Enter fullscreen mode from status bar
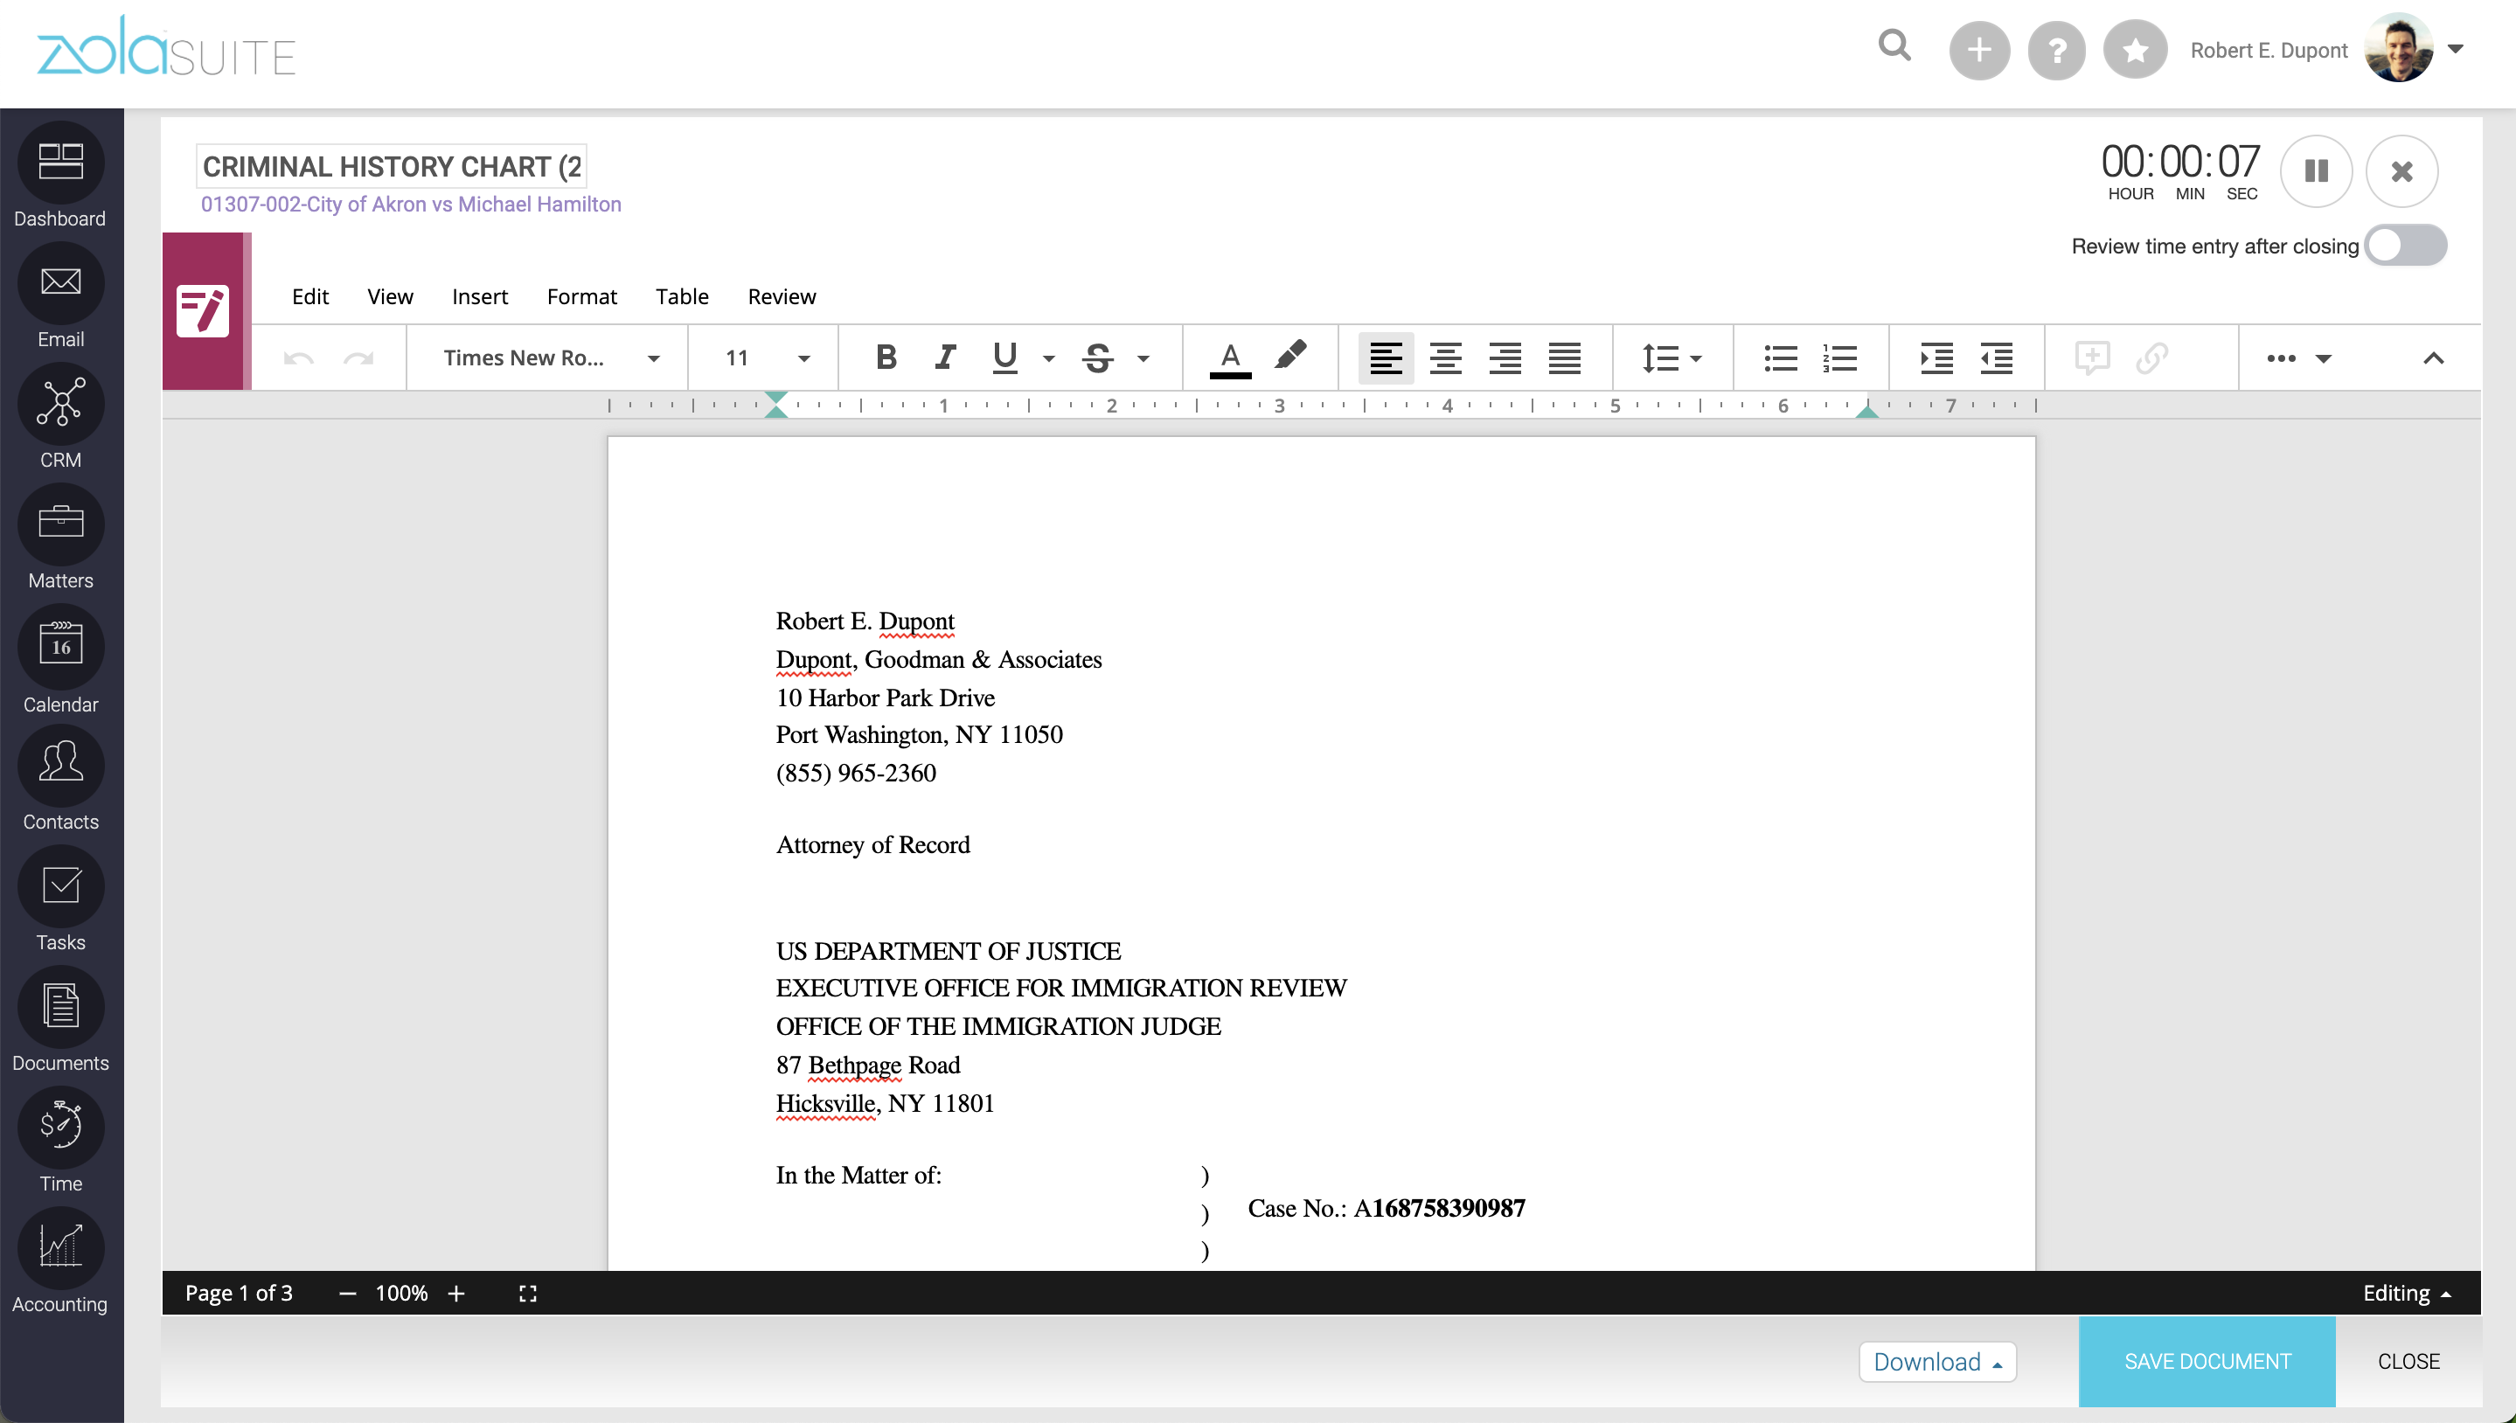 [x=528, y=1293]
